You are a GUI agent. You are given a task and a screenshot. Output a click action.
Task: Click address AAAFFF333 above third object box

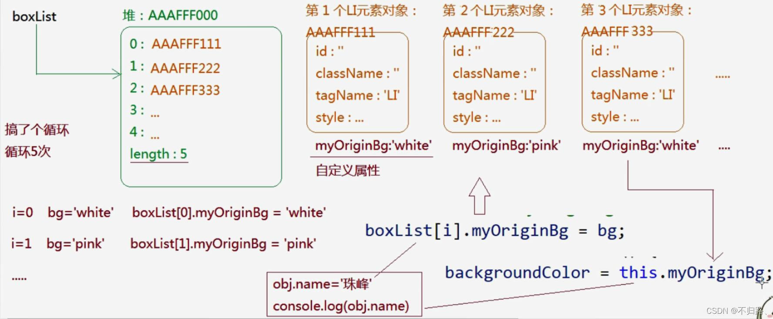617,31
